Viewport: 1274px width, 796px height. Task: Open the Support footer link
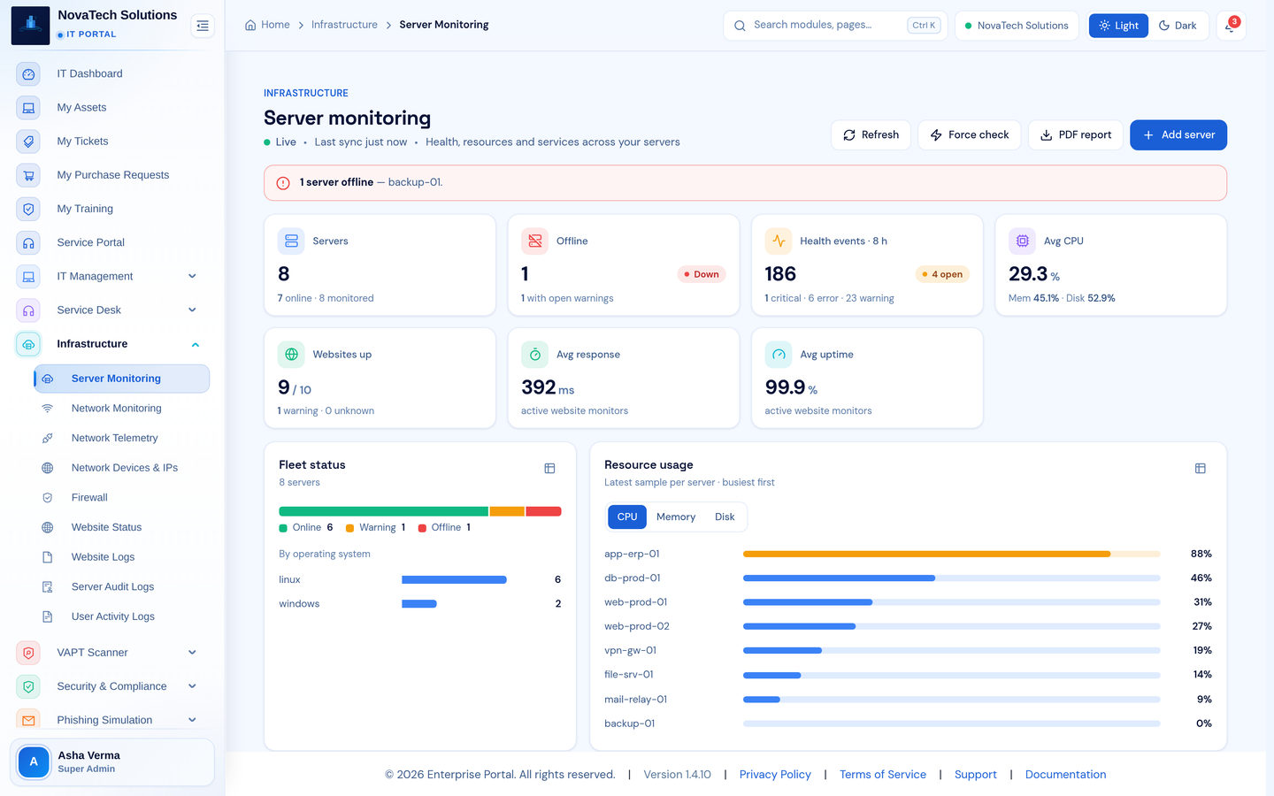(x=976, y=774)
